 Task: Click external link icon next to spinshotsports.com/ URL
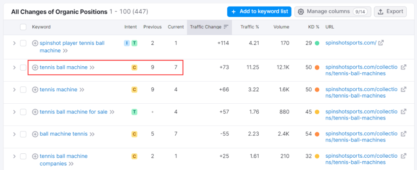[x=381, y=43]
